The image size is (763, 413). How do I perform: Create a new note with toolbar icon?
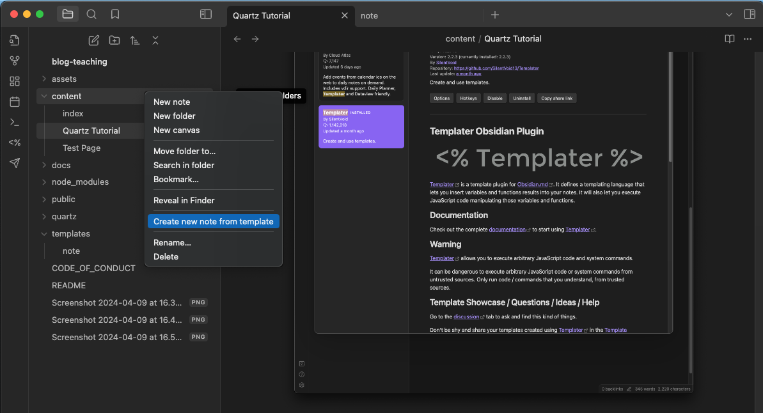click(x=94, y=40)
